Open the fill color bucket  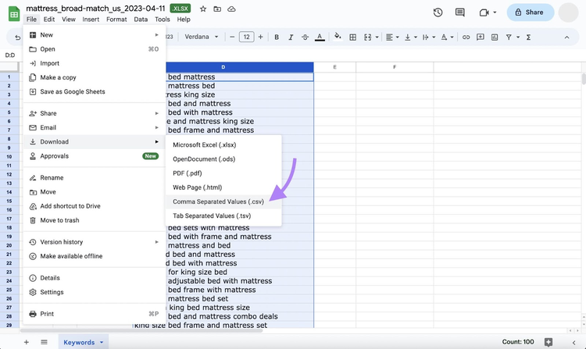tap(338, 37)
